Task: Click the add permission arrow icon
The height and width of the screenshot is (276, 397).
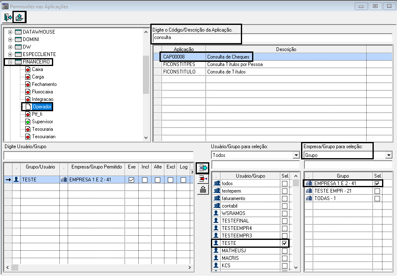Action: [203, 168]
